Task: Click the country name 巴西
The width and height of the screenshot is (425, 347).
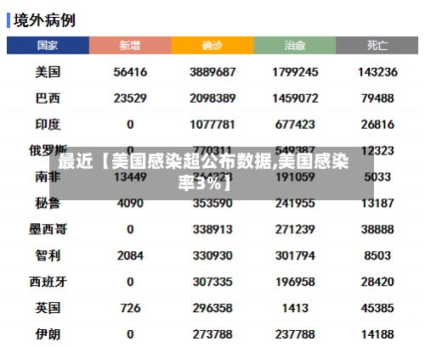Action: [x=48, y=98]
